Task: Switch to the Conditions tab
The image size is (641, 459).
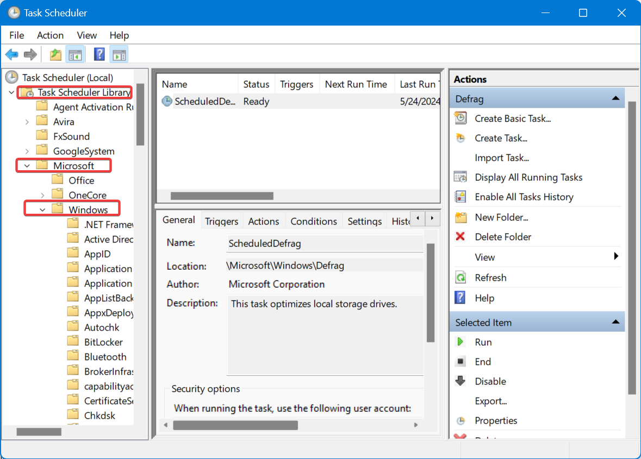Action: 314,221
